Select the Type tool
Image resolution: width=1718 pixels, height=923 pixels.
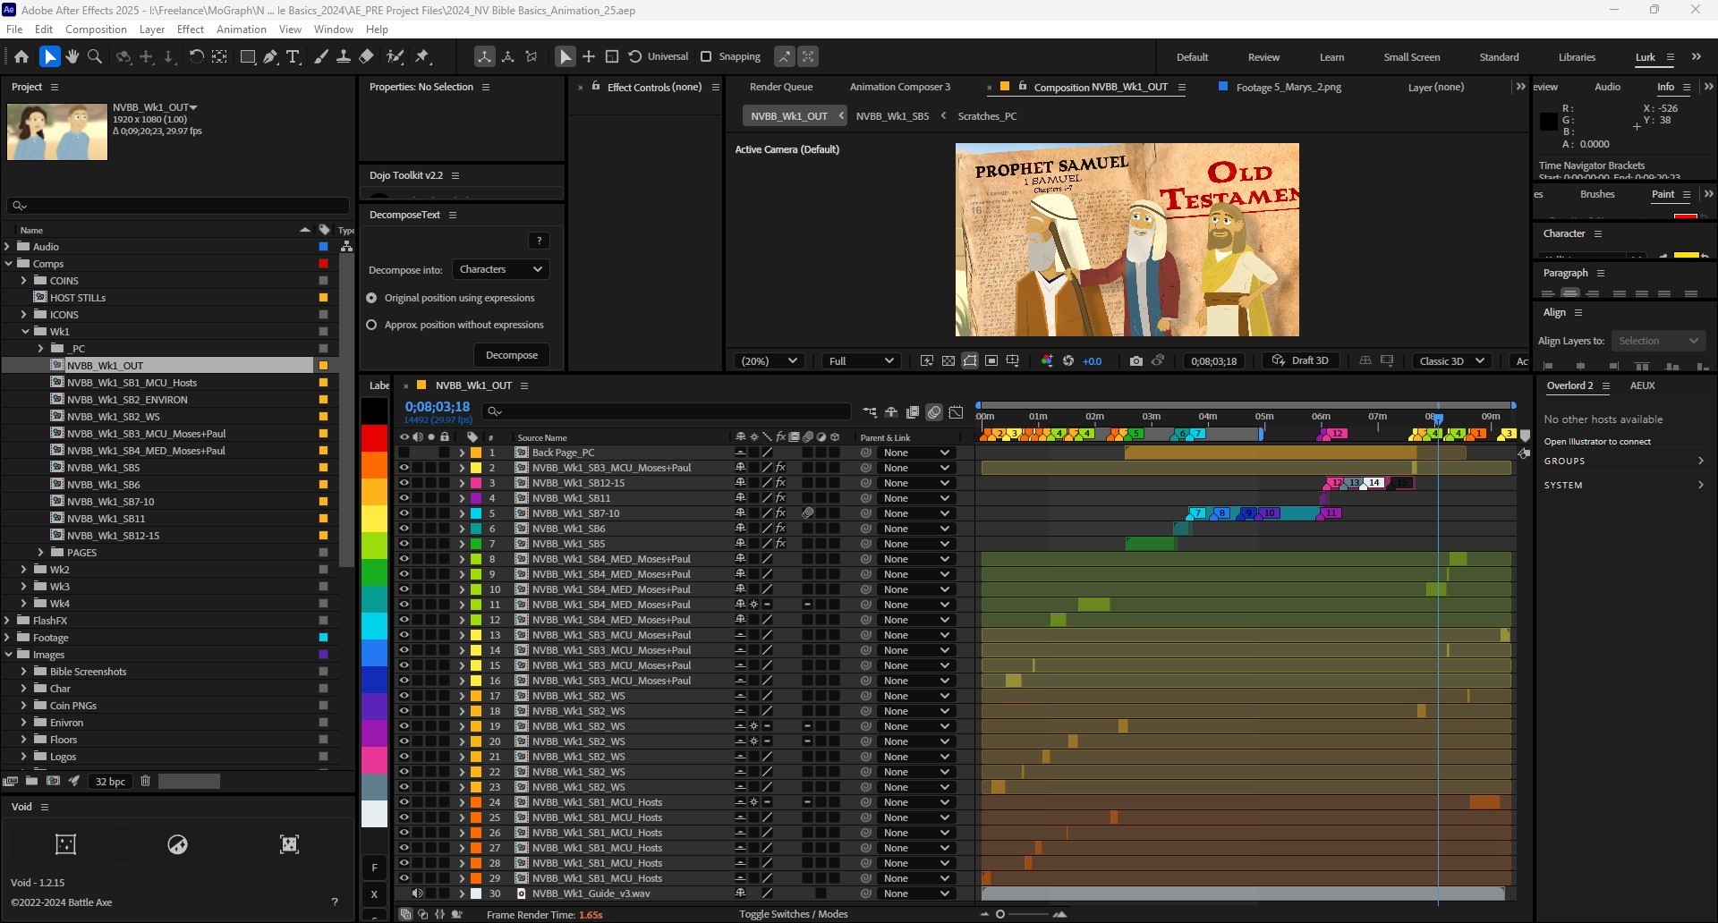tap(293, 56)
